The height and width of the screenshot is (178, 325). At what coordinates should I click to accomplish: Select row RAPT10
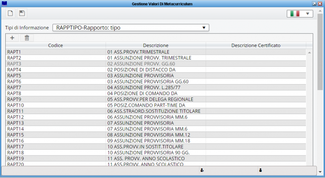[156, 105]
